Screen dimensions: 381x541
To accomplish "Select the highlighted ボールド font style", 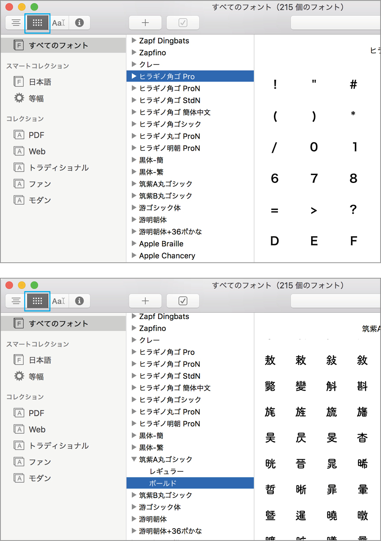I will point(163,483).
